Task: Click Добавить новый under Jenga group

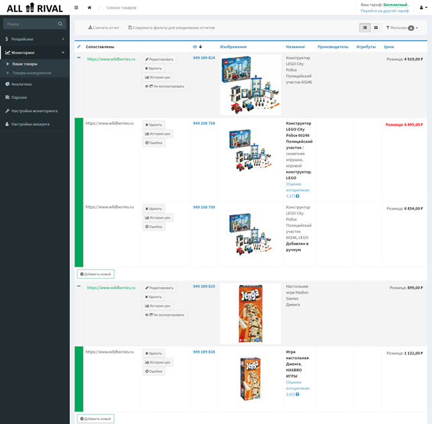Action: pyautogui.click(x=95, y=419)
